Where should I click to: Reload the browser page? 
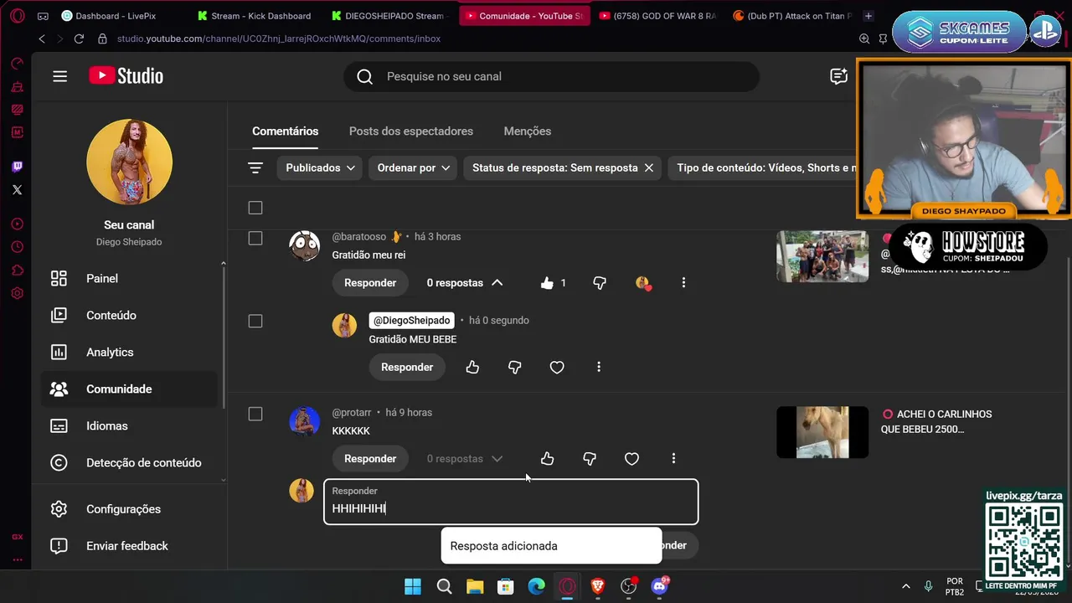(x=79, y=39)
